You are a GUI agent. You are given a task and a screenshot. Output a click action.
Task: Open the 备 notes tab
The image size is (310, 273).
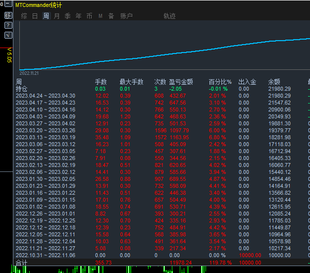tap(111, 16)
